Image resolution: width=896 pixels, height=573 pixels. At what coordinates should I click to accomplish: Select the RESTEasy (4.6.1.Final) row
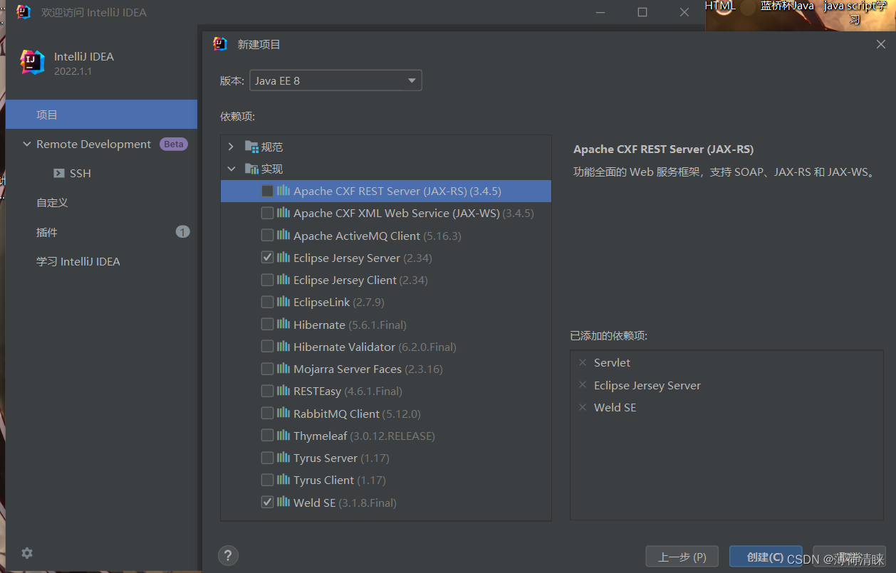click(386, 391)
